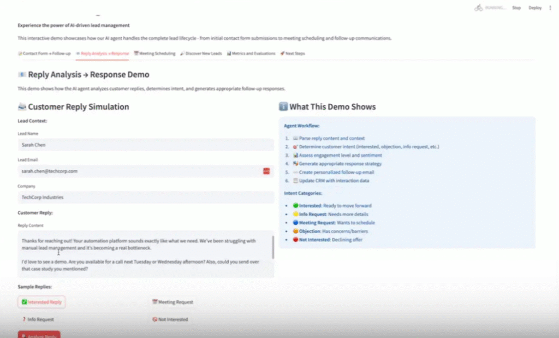Click the Reply Content scrollbar
The width and height of the screenshot is (559, 338).
coord(273,248)
